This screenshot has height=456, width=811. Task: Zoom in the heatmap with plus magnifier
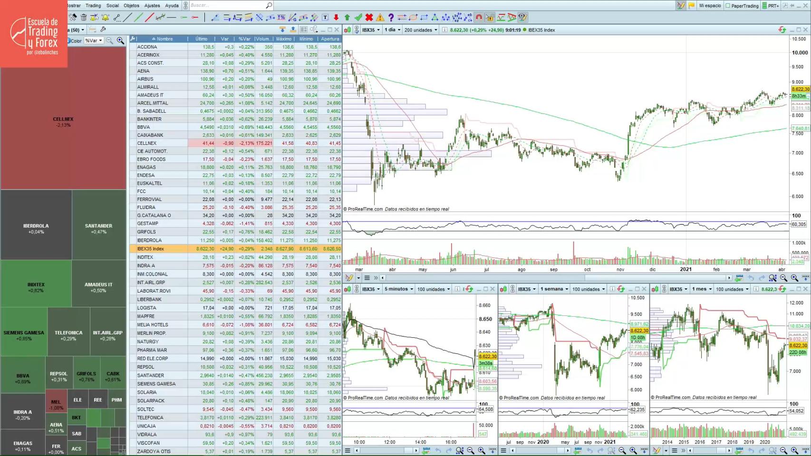point(120,41)
